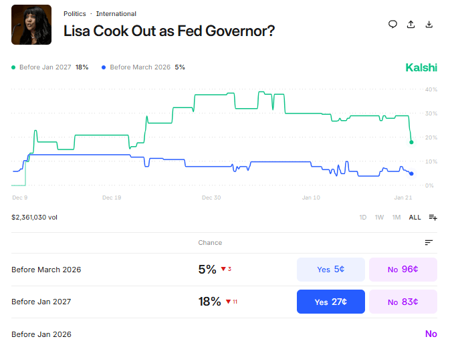
Task: Buy Yes 27¢ for Before Jan 2027
Action: point(331,302)
